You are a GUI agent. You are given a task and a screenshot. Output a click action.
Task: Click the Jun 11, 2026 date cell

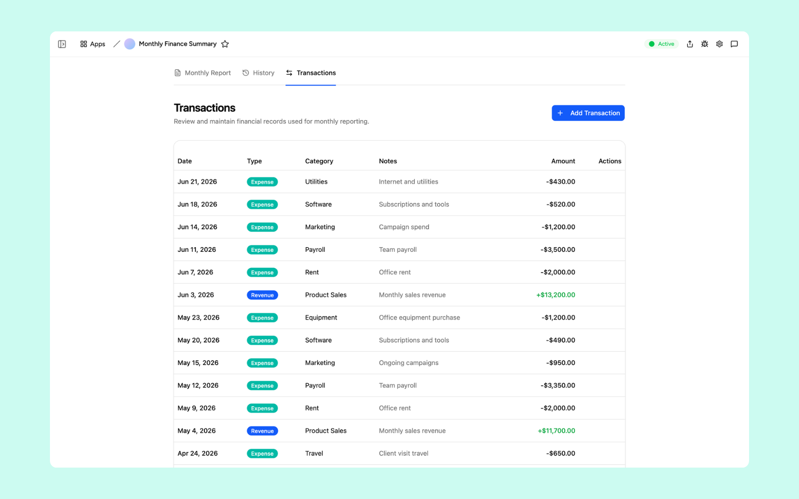point(197,249)
